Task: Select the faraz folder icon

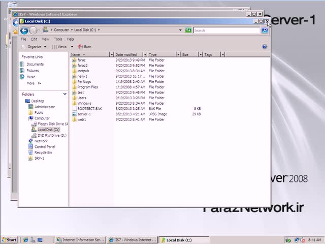Action: point(74,60)
